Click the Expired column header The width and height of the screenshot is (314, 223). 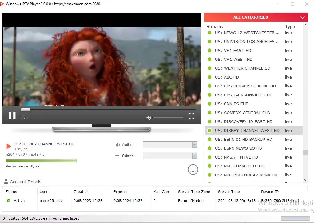click(x=120, y=192)
